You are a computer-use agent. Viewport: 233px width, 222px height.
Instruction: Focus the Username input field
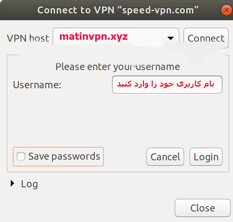[167, 85]
